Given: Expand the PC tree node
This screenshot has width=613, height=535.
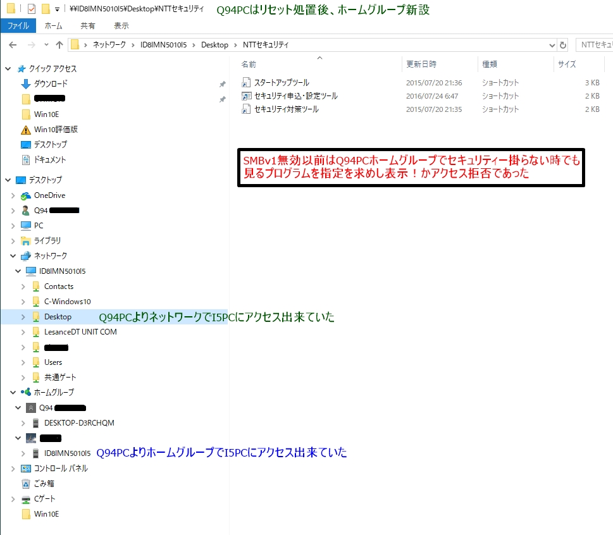Looking at the screenshot, I should (13, 226).
